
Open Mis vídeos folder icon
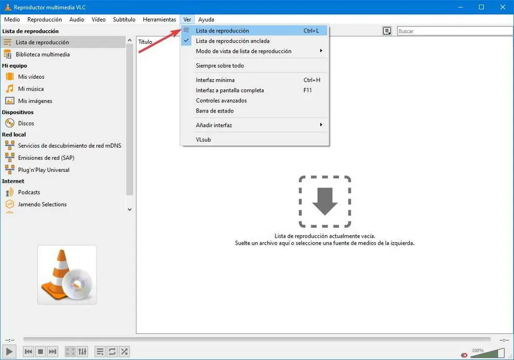click(x=9, y=77)
